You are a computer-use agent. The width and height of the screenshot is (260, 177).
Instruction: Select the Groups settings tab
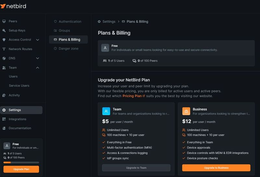64,31
